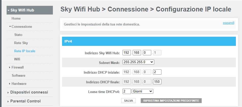Click DHCP iniziale last octet field

click(x=157, y=72)
